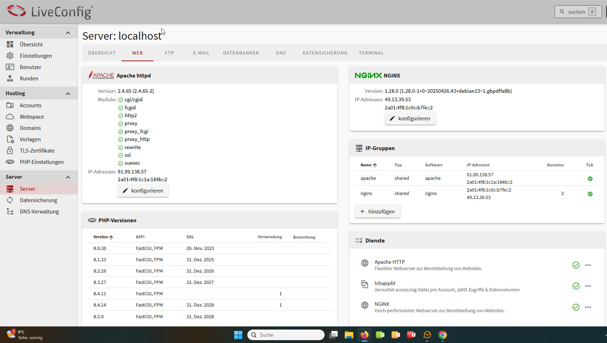This screenshot has height=343, width=607.
Task: Collapse the Hosting sidebar section
Action: 68,93
